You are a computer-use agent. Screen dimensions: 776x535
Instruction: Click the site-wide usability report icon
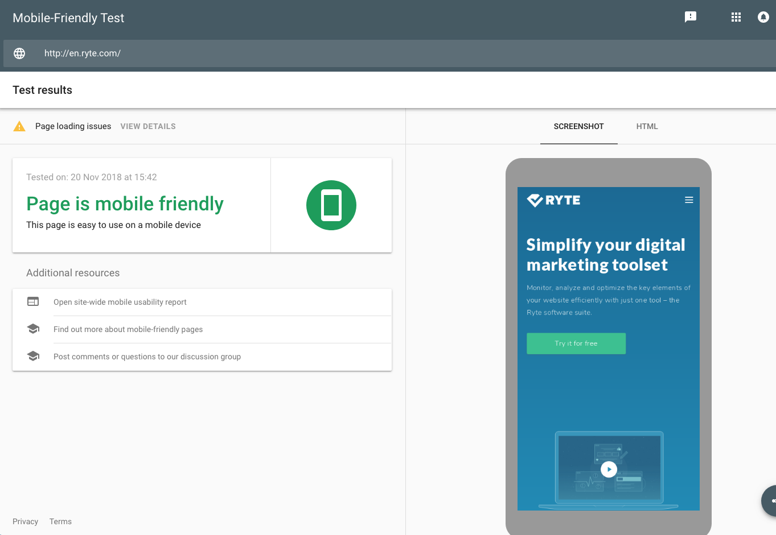pyautogui.click(x=33, y=302)
